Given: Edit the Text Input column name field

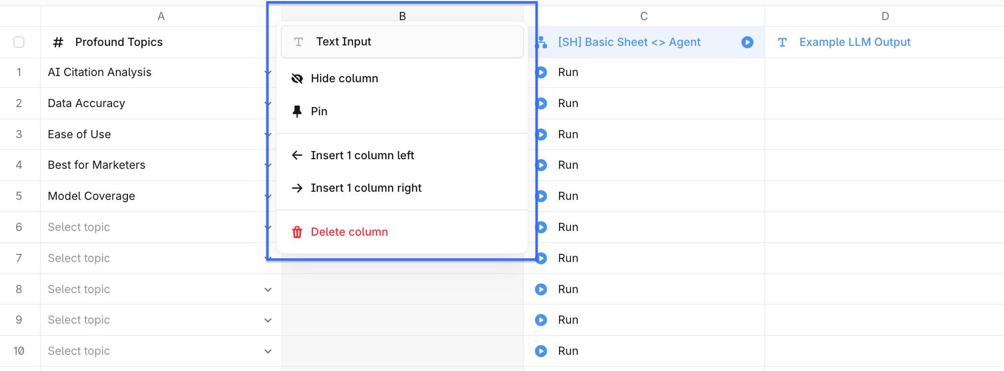Looking at the screenshot, I should (x=402, y=42).
